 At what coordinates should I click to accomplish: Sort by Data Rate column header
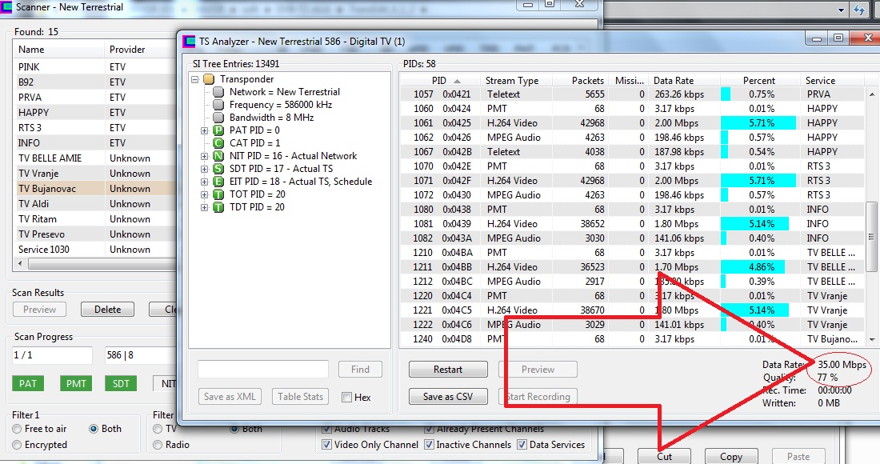click(x=685, y=81)
